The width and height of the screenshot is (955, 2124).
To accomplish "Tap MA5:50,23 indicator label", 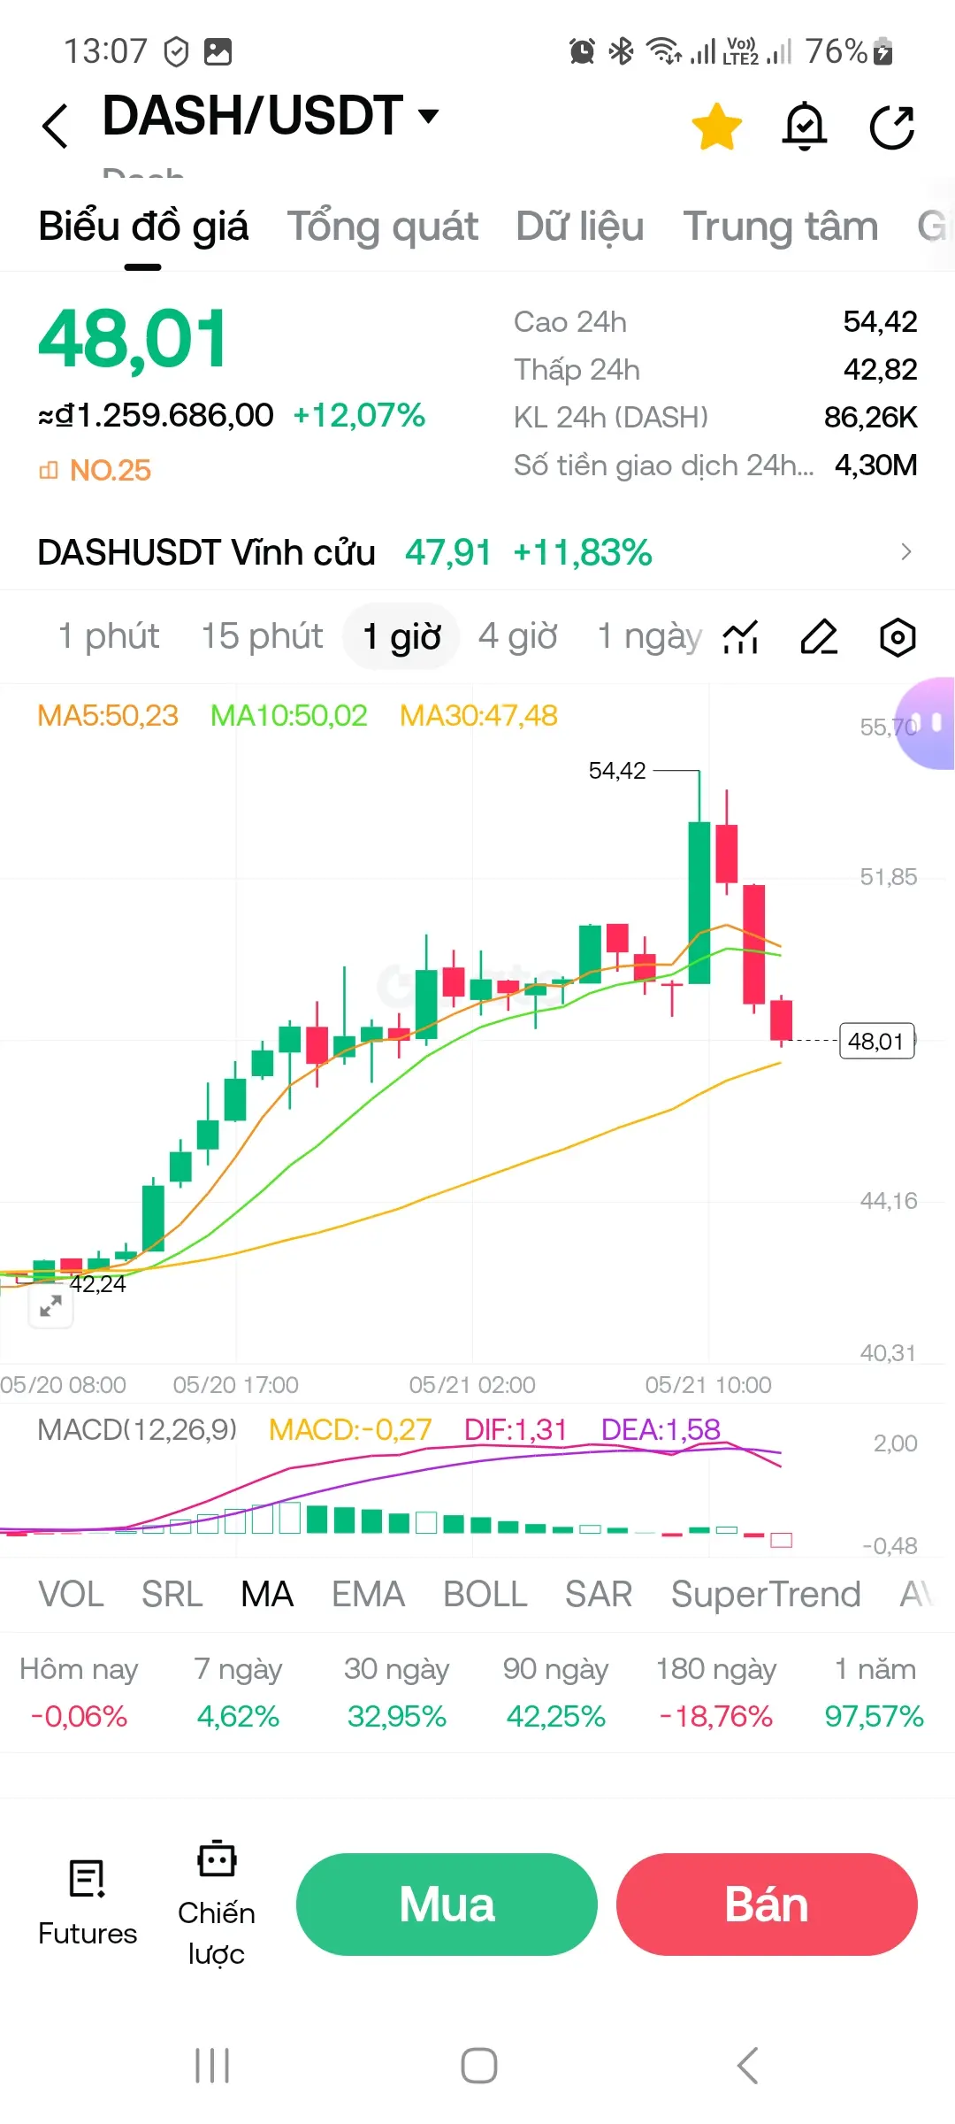I will pos(108,715).
